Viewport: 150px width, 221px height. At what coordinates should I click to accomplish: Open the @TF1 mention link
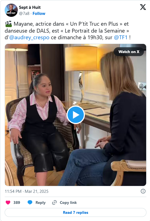coord(121,38)
